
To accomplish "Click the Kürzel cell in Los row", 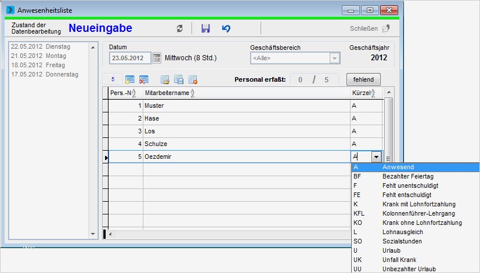I will point(366,131).
